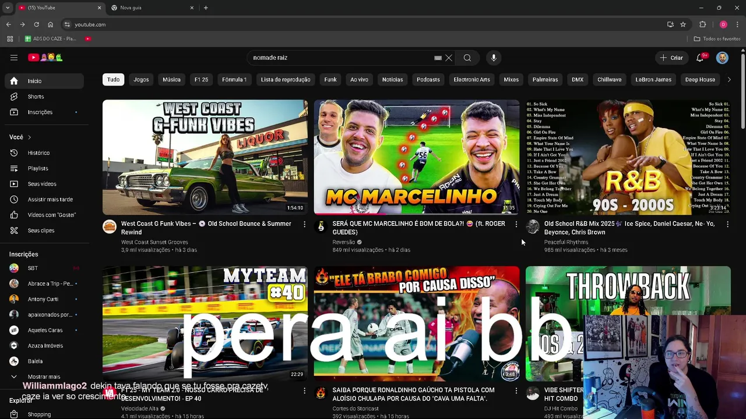Open Shorts in sidebar
Viewport: 746px width, 419px height.
click(x=44, y=97)
